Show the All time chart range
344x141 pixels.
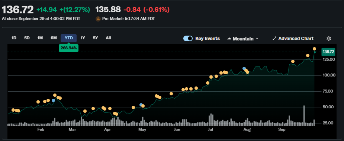pyautogui.click(x=108, y=38)
